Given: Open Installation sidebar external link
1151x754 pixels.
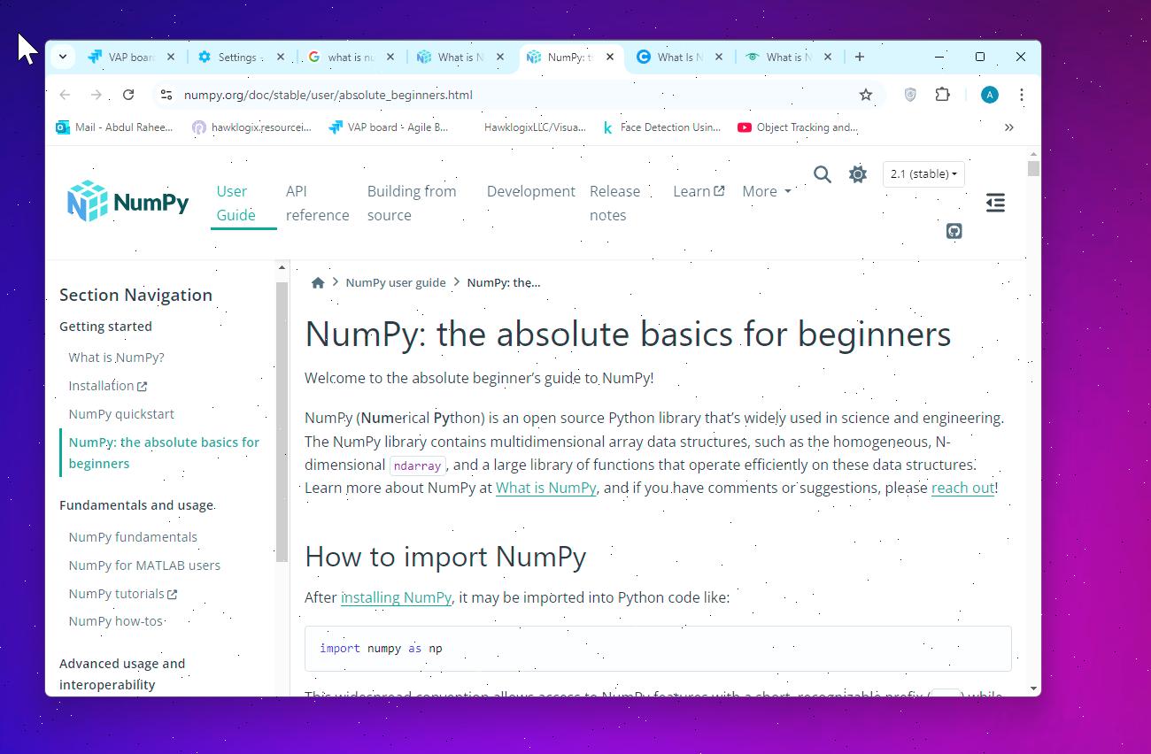Looking at the screenshot, I should point(107,386).
